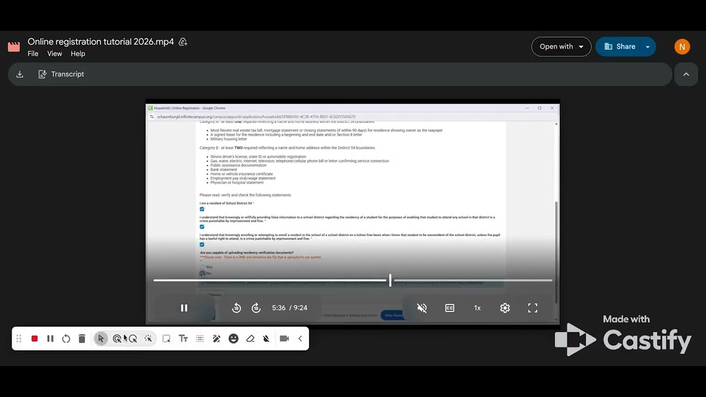Expand the Share options arrow
This screenshot has width=706, height=397.
click(648, 47)
